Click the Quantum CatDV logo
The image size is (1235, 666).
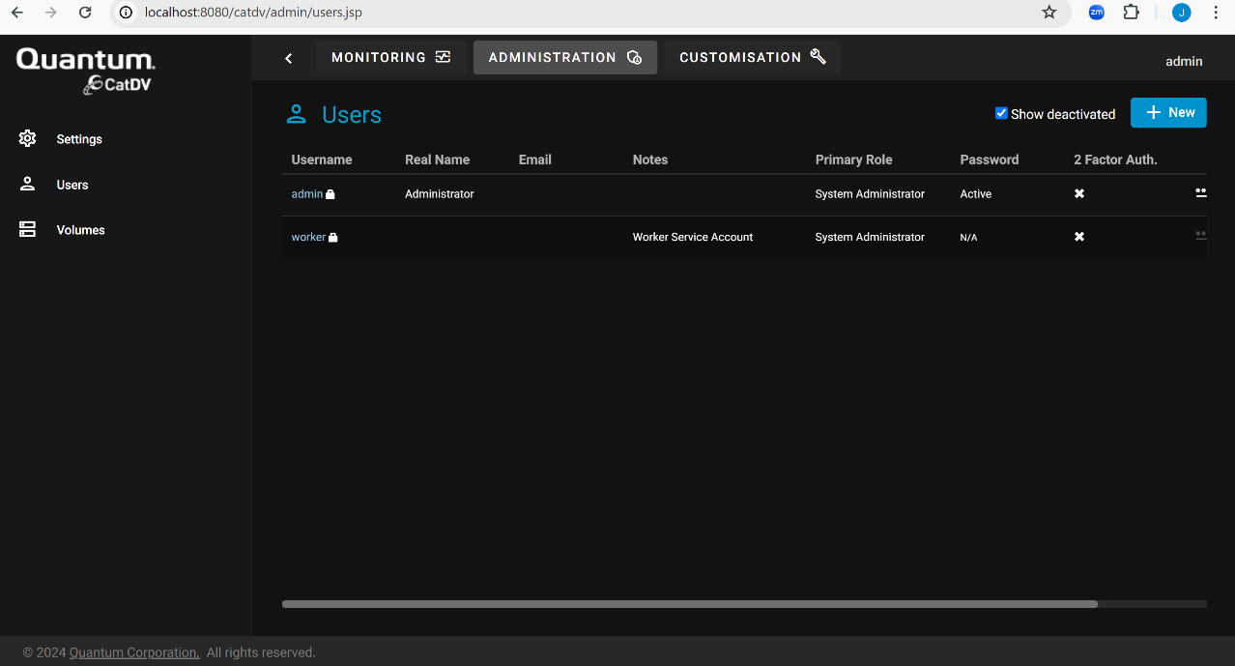(x=86, y=72)
